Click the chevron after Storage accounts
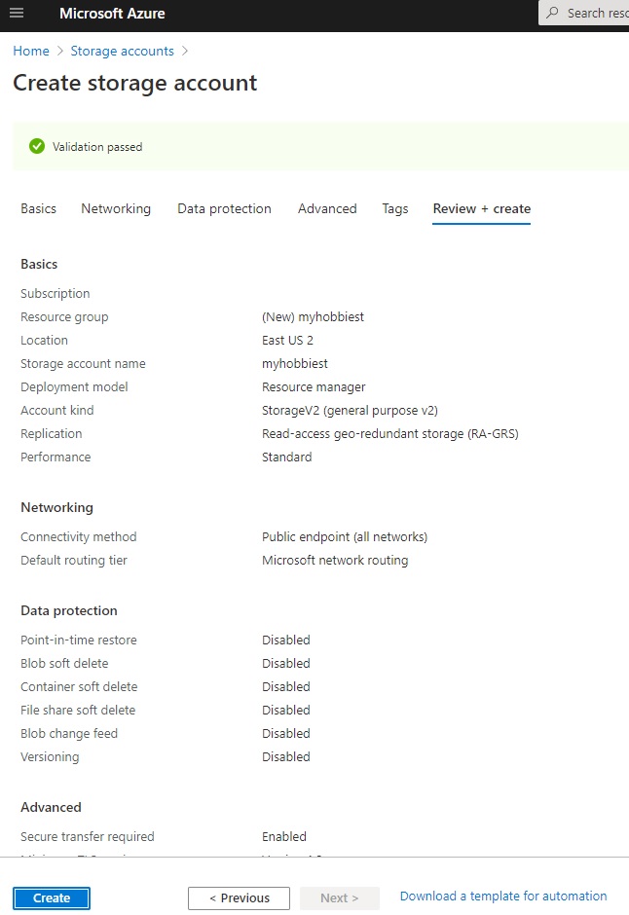Screen dimensions: 629x915 pyautogui.click(x=185, y=51)
